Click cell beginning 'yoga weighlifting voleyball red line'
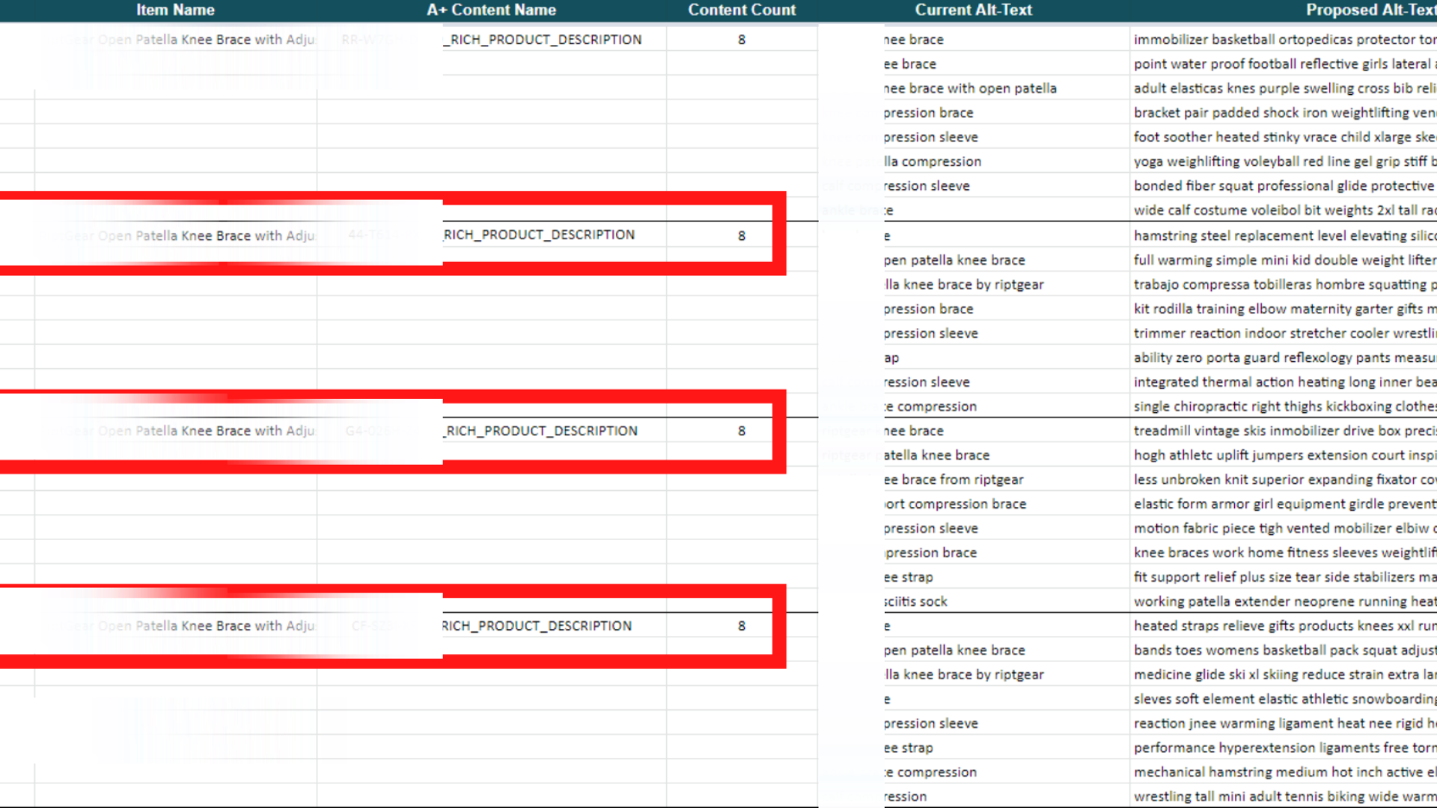The width and height of the screenshot is (1437, 808). click(1283, 162)
